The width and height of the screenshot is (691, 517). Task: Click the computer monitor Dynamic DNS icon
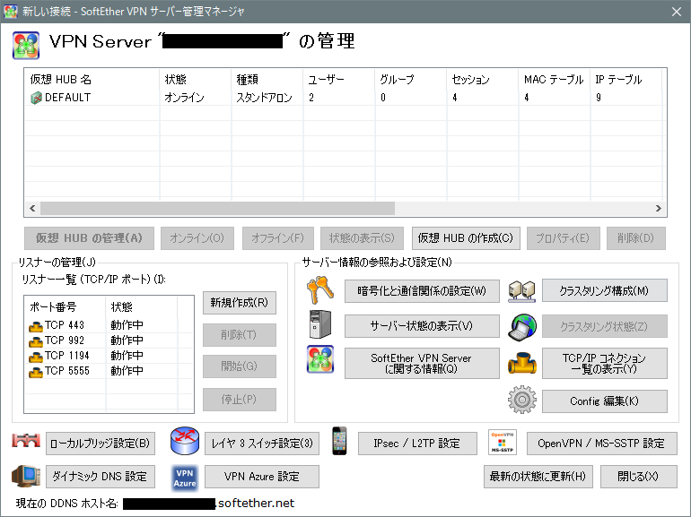(x=26, y=476)
